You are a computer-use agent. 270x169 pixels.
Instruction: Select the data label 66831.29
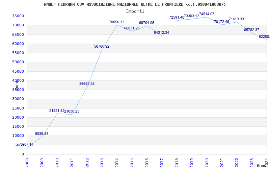pyautogui.click(x=132, y=28)
